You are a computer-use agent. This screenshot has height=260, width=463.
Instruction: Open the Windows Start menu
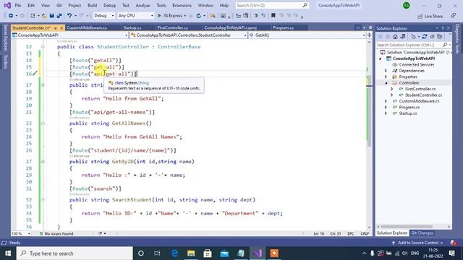8,253
